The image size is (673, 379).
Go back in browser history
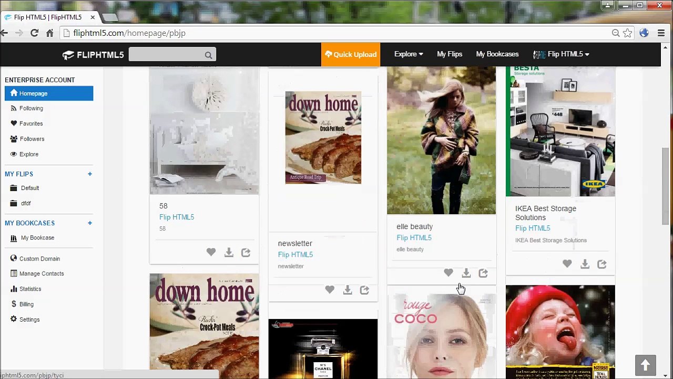[x=4, y=33]
